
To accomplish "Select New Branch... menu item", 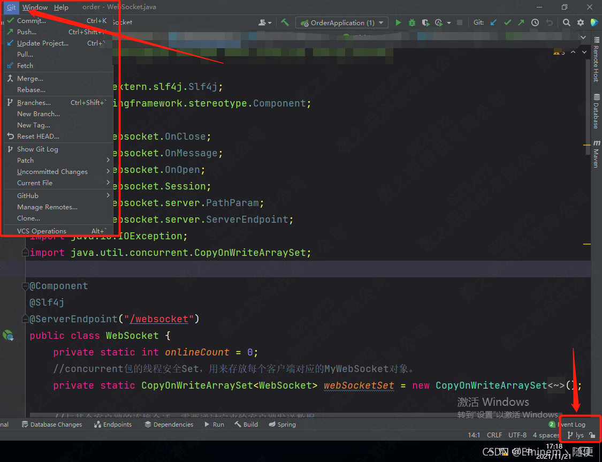I will click(58, 113).
